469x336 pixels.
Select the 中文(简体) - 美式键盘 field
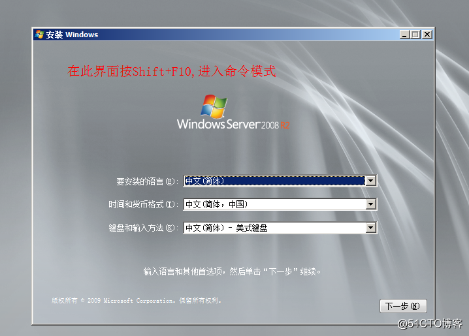pyautogui.click(x=280, y=228)
